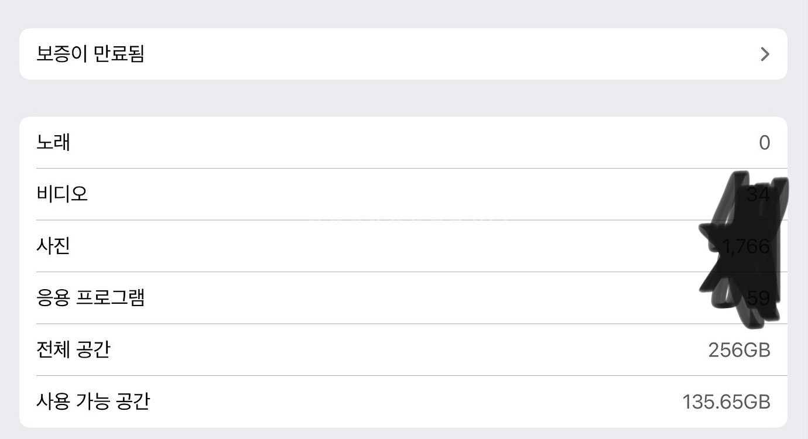This screenshot has width=808, height=439.
Task: Click the 135.65GB available space value
Action: tap(726, 402)
